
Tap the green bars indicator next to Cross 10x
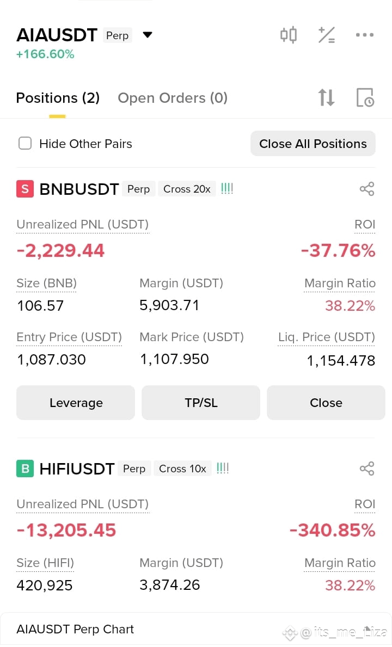[x=223, y=469]
